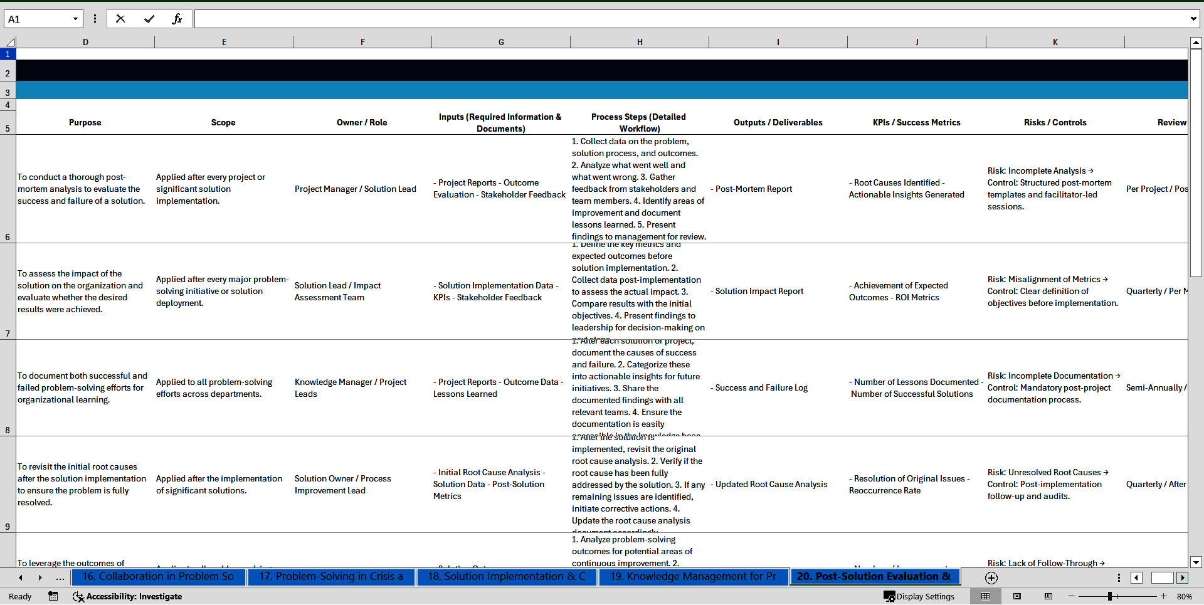Open Accessibility: Investigate checker

click(x=127, y=596)
